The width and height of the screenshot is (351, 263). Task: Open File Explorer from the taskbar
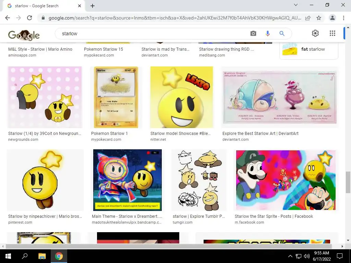click(x=42, y=256)
